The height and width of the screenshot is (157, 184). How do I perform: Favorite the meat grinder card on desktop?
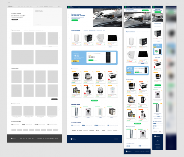click(92, 86)
